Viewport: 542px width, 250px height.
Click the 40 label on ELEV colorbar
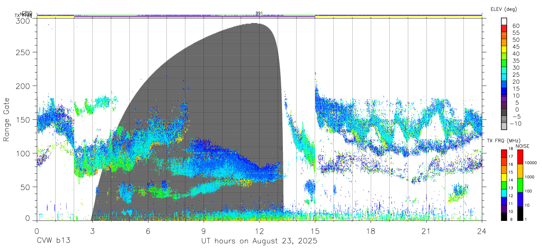tap(516, 53)
